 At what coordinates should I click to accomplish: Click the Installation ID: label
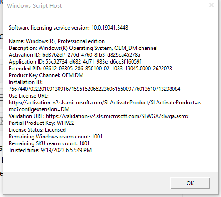point(26,82)
